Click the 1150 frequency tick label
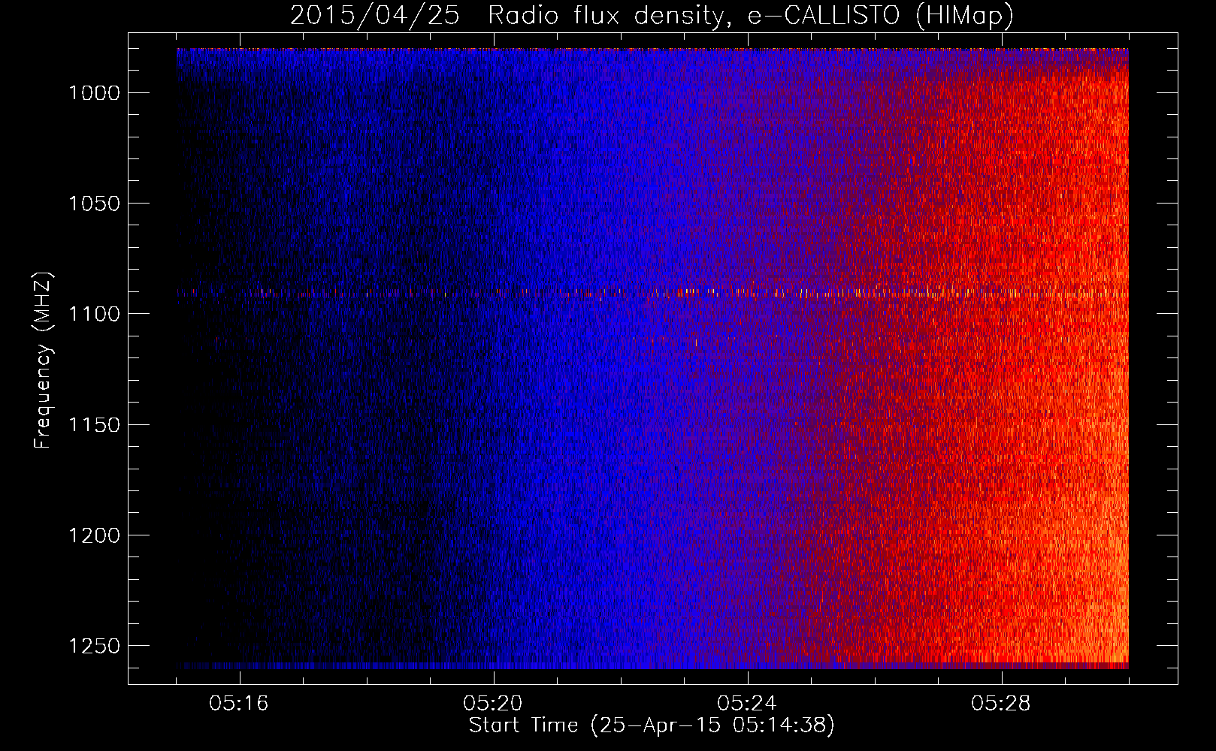Screen dimensions: 1216x751 [x=94, y=425]
